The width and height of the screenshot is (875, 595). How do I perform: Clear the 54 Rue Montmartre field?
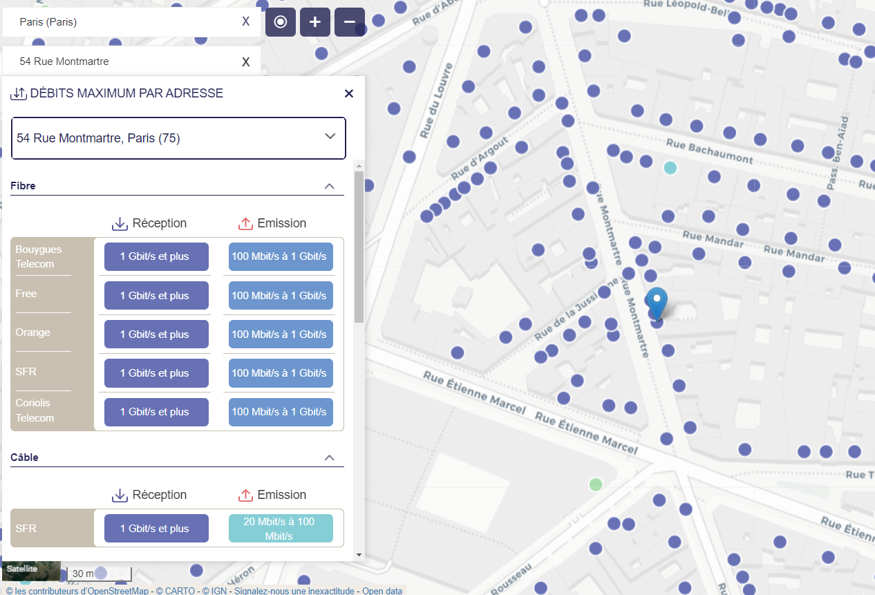pyautogui.click(x=245, y=62)
